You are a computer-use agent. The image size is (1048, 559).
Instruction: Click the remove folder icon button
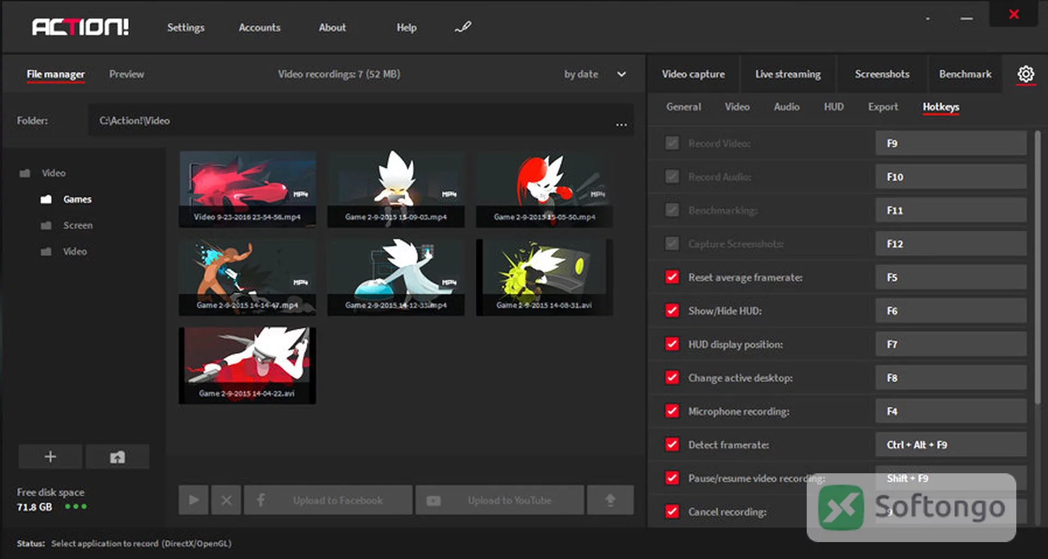tap(117, 456)
